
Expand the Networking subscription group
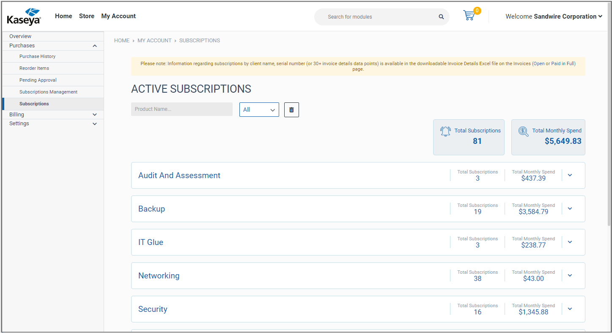(x=570, y=275)
